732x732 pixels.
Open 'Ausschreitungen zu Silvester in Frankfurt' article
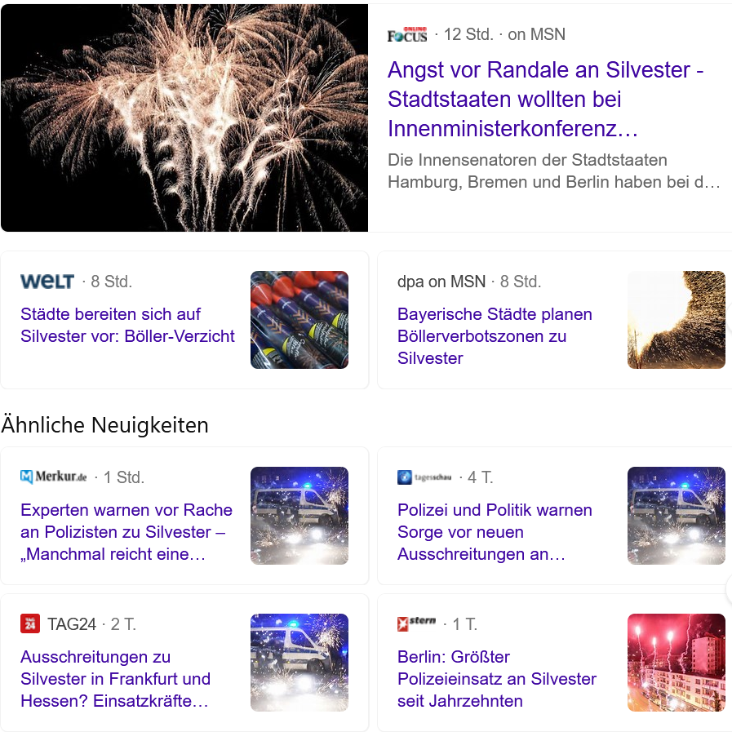115,679
